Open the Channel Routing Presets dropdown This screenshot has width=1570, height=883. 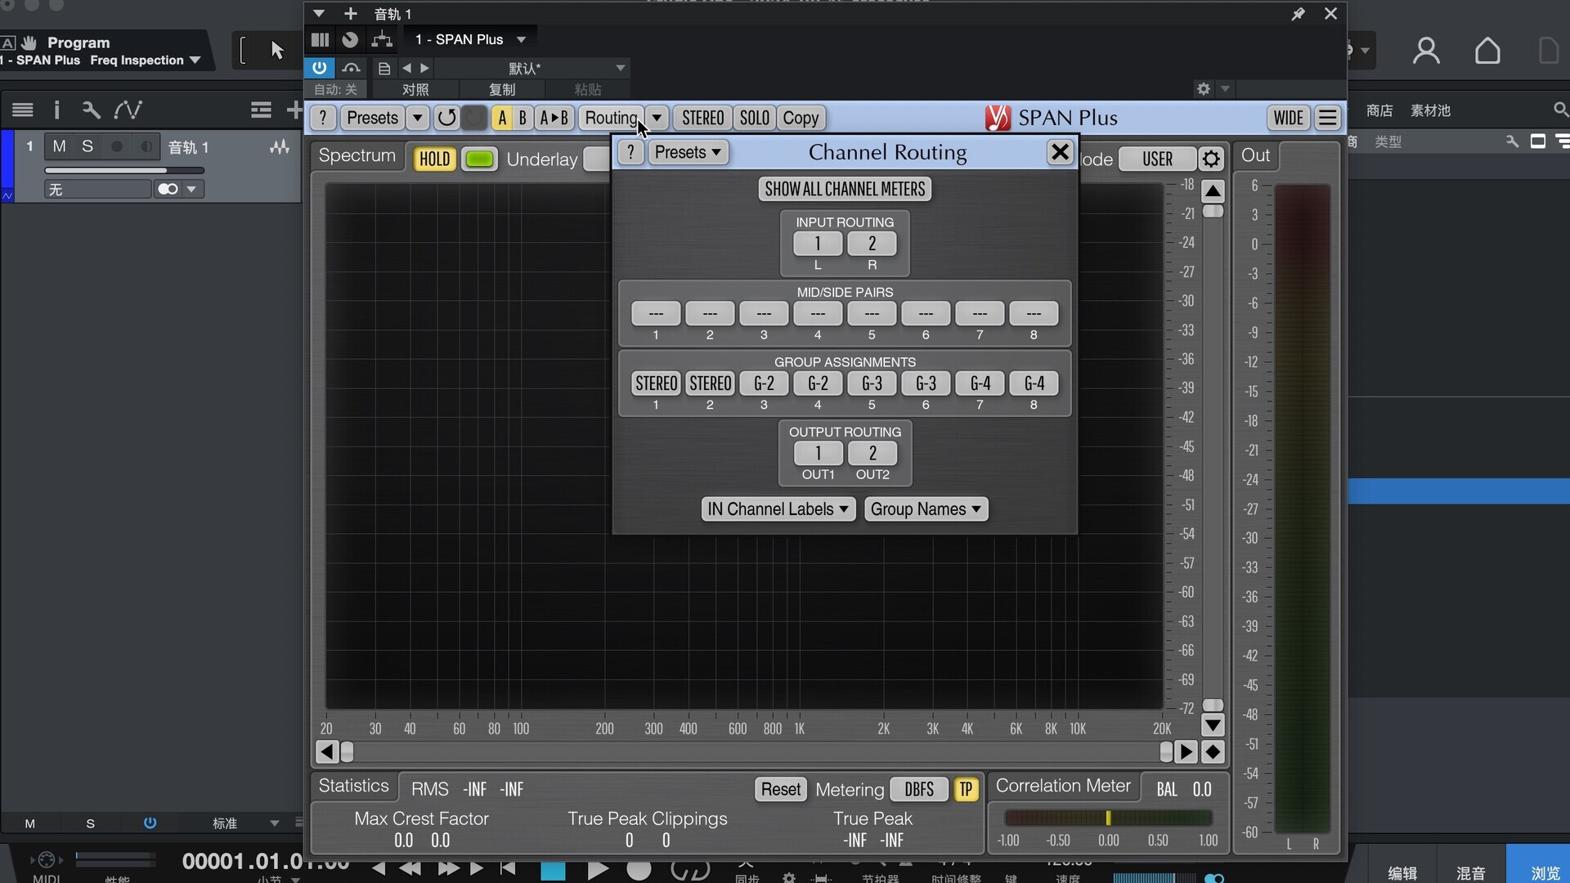point(688,152)
